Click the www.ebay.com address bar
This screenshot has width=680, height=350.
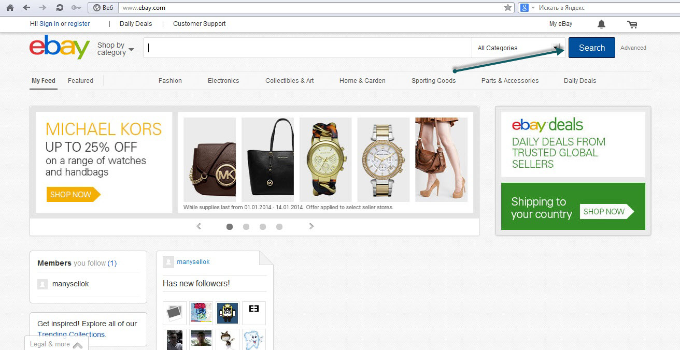pyautogui.click(x=311, y=8)
